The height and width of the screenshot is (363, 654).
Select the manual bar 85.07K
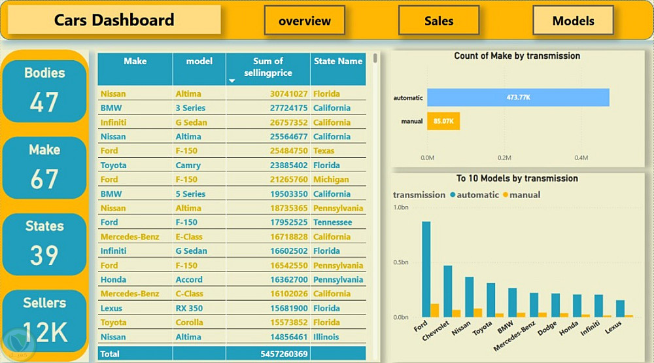coord(443,121)
